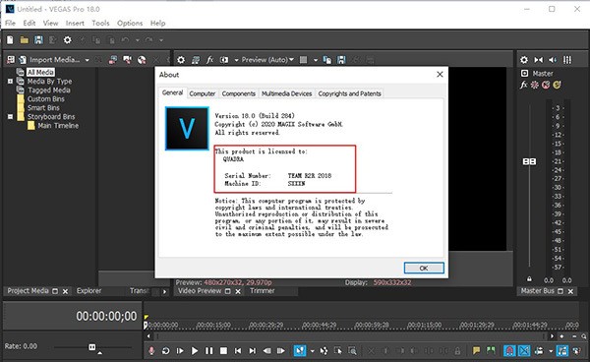Open the Edit menu
590x362 pixels.
(29, 23)
